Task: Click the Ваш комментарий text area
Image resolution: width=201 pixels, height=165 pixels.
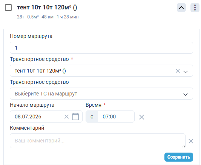Action: click(x=98, y=141)
